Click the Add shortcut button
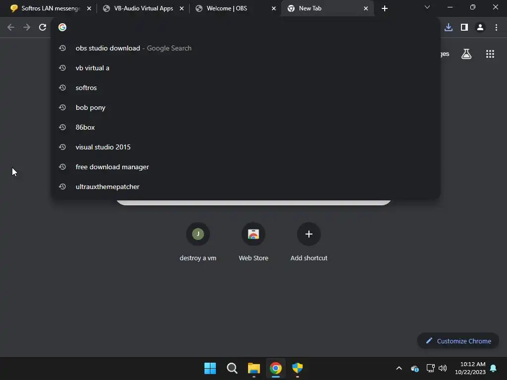 [x=309, y=241]
